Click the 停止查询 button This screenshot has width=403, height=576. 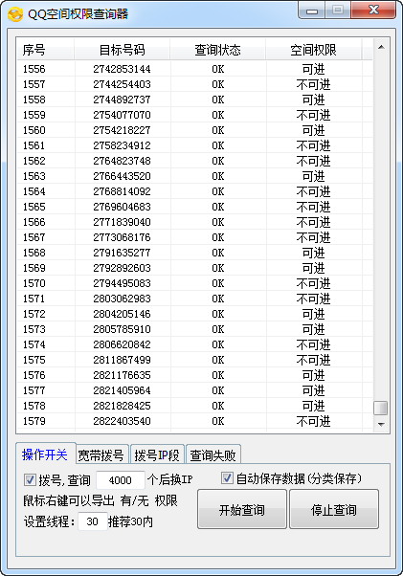point(334,510)
